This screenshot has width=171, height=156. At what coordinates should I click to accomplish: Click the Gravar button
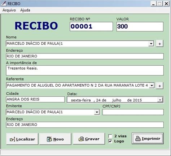(x=89, y=139)
